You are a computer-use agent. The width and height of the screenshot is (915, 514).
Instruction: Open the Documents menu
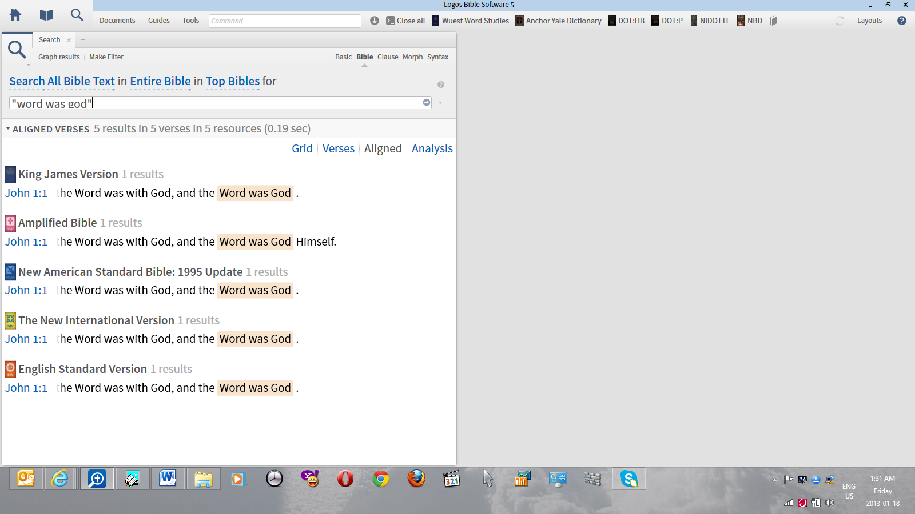pos(117,21)
